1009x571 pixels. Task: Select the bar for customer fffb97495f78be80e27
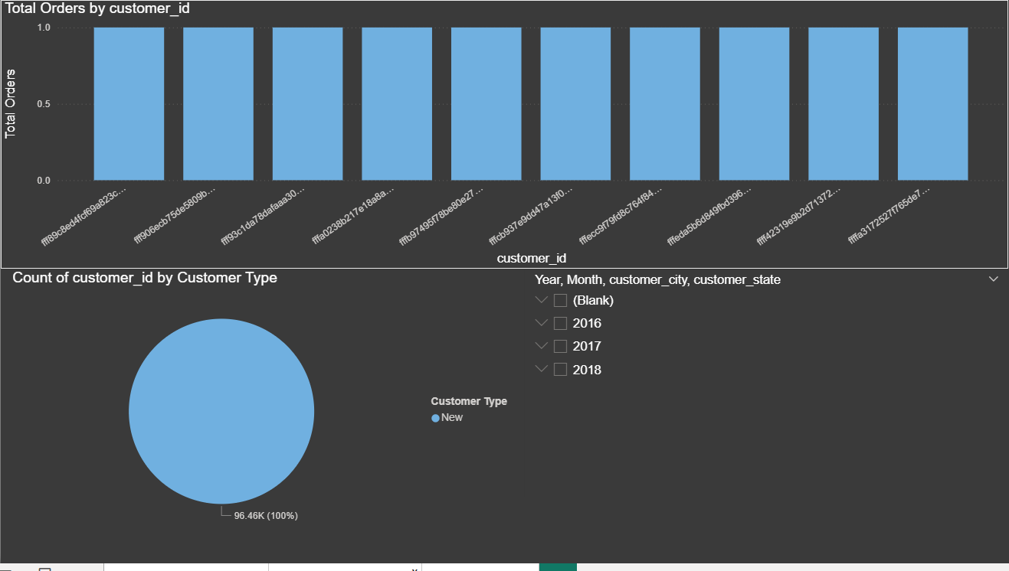pyautogui.click(x=486, y=104)
